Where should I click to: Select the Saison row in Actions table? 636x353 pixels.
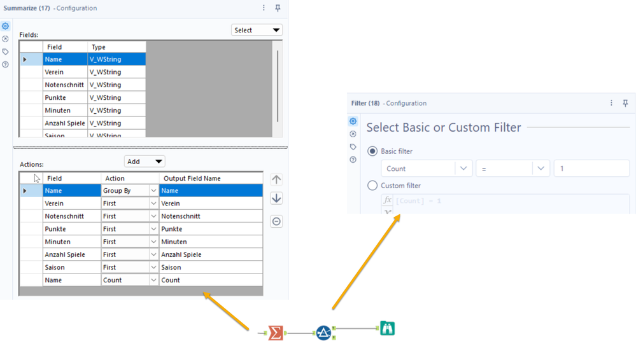(x=141, y=267)
